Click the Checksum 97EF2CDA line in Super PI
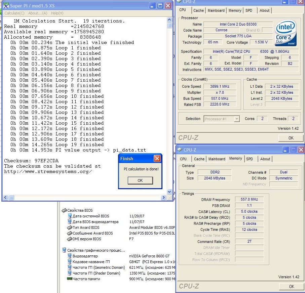Screen dimensions: 305x293 coord(31,161)
